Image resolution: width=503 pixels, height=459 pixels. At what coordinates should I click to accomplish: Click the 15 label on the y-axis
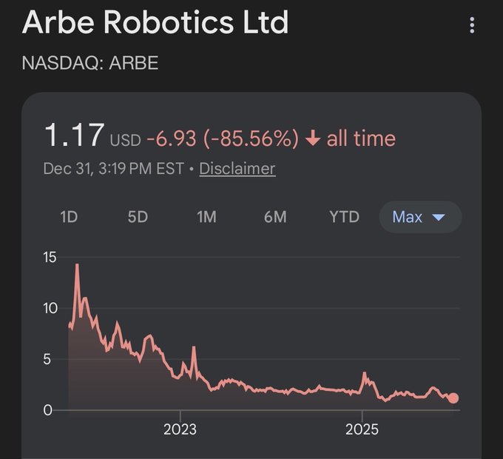pyautogui.click(x=50, y=258)
